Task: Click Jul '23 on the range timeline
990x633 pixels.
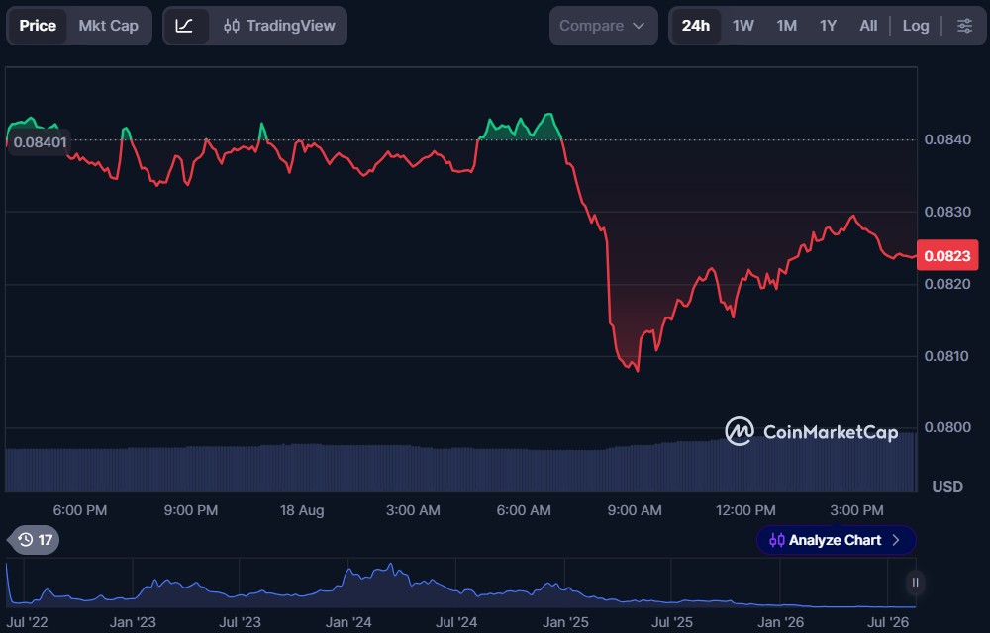Action: (x=240, y=623)
